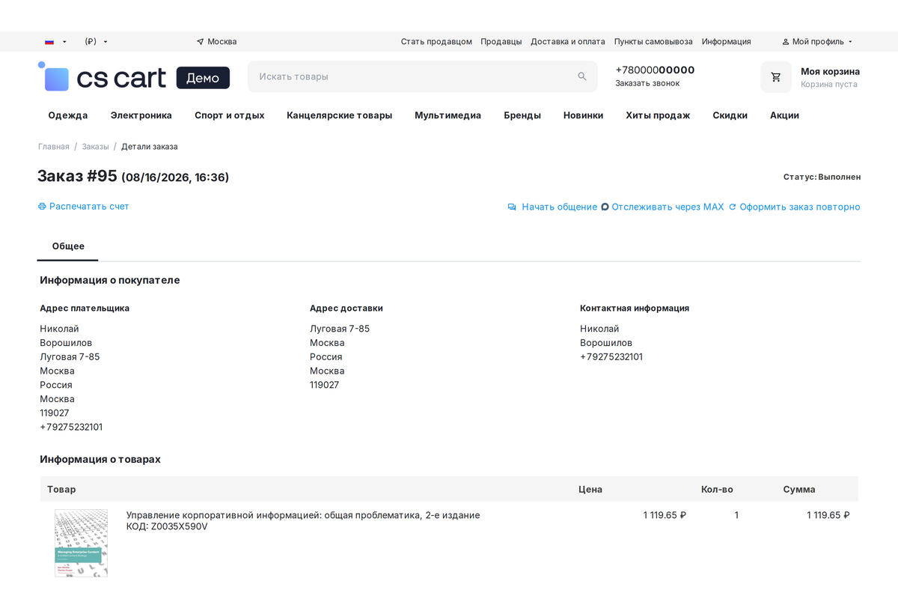
Task: Go to the Новинки menu item
Action: 584,115
